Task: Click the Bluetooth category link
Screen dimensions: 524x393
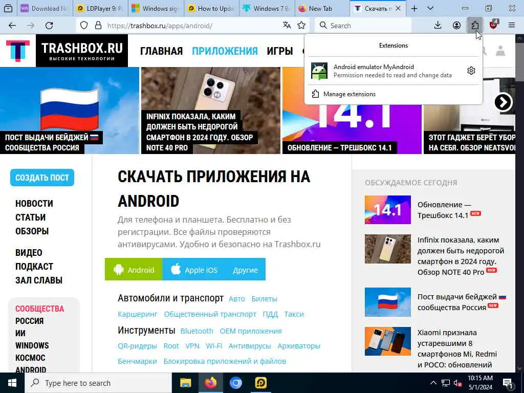Action: click(196, 331)
